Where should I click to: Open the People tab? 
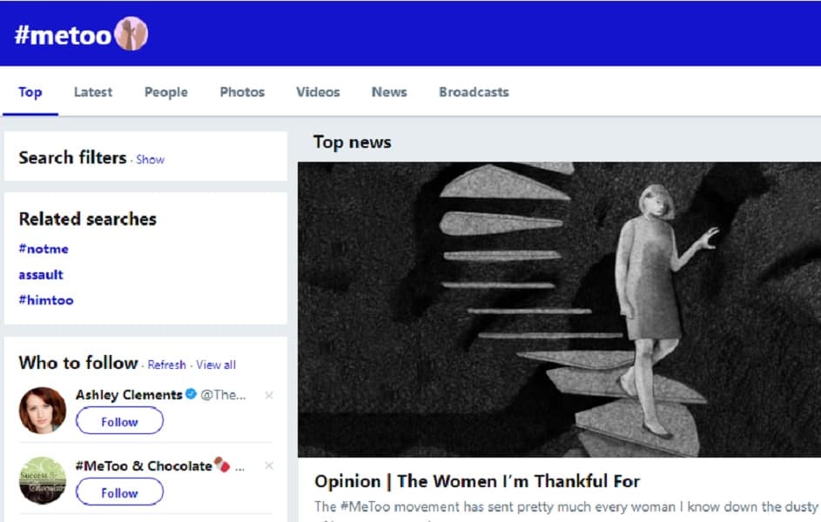(x=165, y=92)
